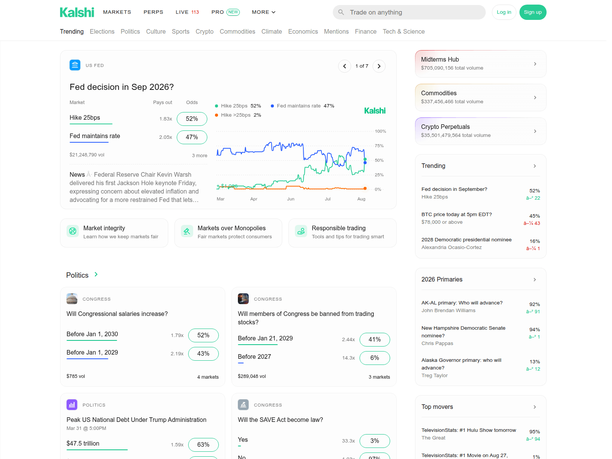Screen dimensions: 612x459
Task: Switch to Finance category tab
Action: pyautogui.click(x=366, y=31)
